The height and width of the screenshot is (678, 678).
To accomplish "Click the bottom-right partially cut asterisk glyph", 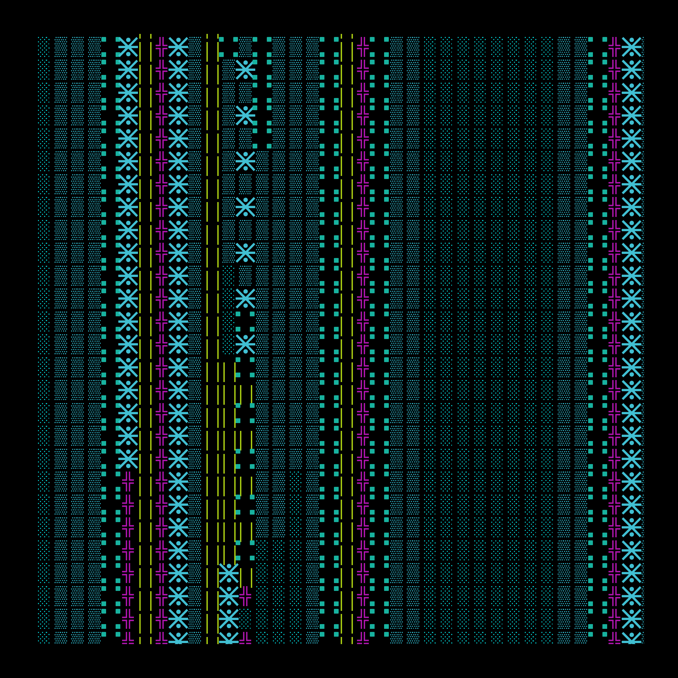I will click(631, 638).
